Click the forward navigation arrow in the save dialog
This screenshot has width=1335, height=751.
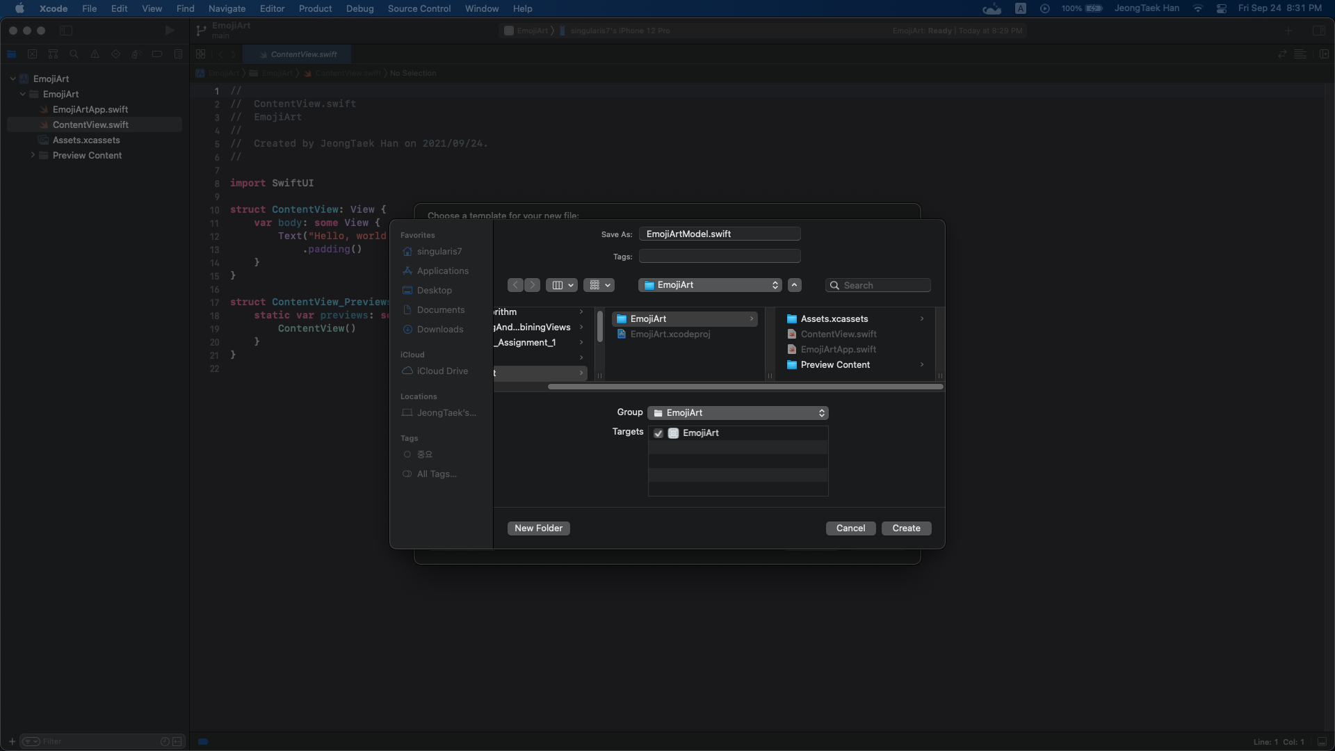coord(533,285)
